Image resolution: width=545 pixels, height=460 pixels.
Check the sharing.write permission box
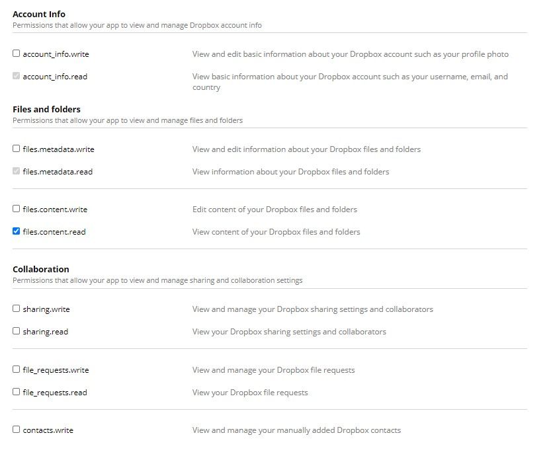[x=16, y=309]
